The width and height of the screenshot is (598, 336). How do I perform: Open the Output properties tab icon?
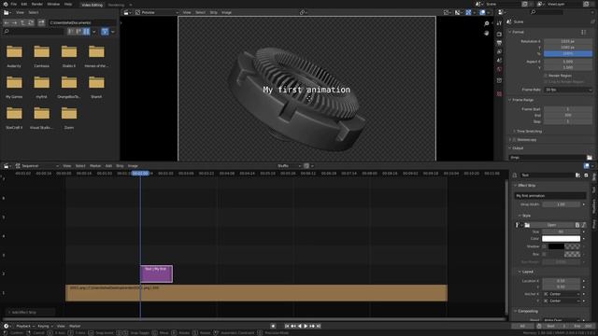pyautogui.click(x=500, y=43)
